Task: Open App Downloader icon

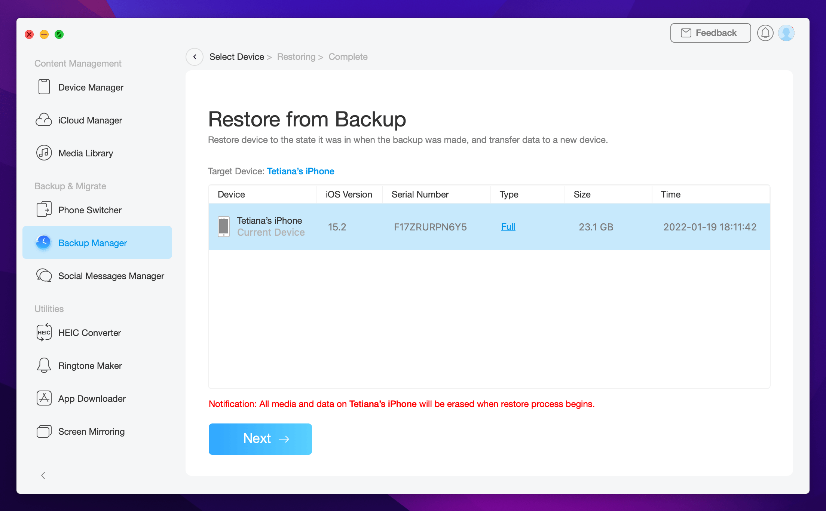Action: point(44,398)
